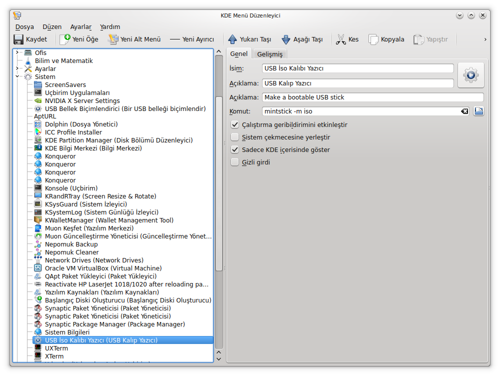The width and height of the screenshot is (500, 376).
Task: Select KSystemLog entry
Action: point(101,212)
